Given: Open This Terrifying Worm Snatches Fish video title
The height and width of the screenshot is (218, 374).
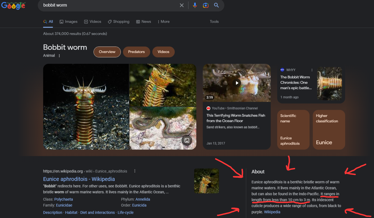Looking at the screenshot, I should coord(236,118).
